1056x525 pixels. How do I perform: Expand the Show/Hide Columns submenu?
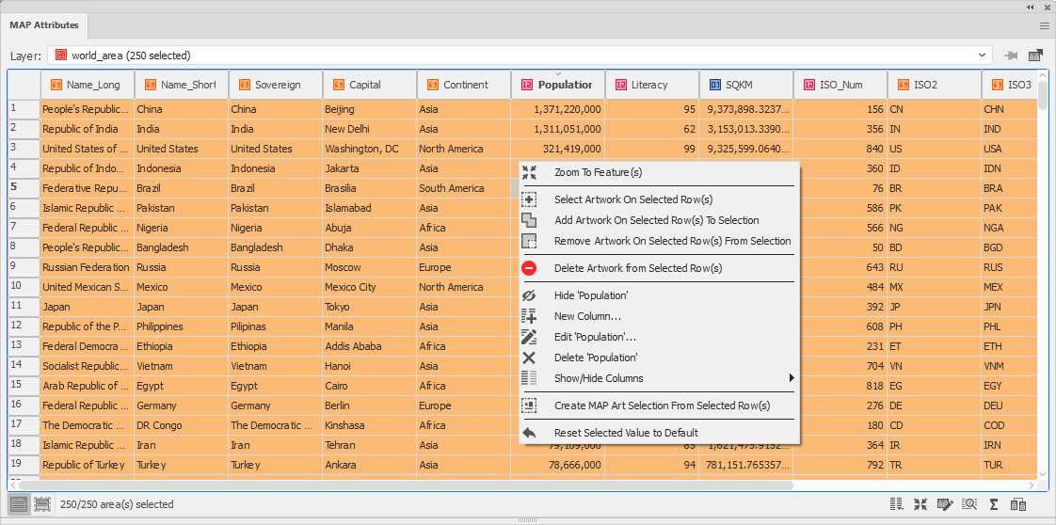click(x=660, y=378)
